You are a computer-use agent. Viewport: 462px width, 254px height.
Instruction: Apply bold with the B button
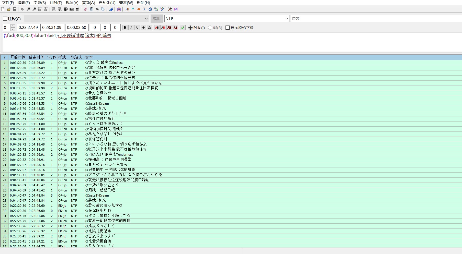tap(125, 28)
